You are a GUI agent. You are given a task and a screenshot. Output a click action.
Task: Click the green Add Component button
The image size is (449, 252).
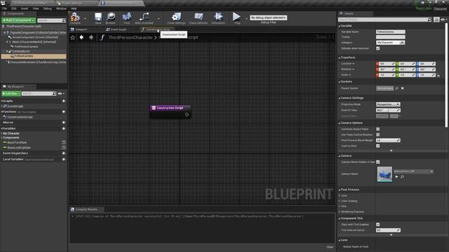[18, 20]
